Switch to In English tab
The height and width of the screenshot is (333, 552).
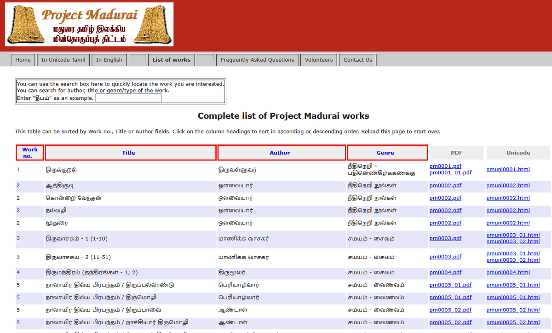109,60
